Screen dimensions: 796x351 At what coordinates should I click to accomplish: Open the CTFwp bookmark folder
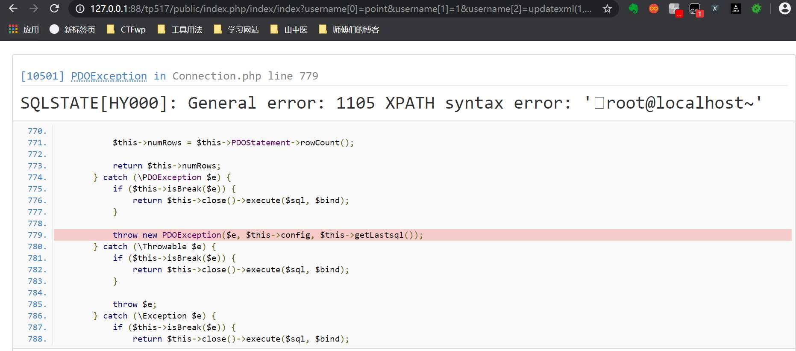pos(126,29)
